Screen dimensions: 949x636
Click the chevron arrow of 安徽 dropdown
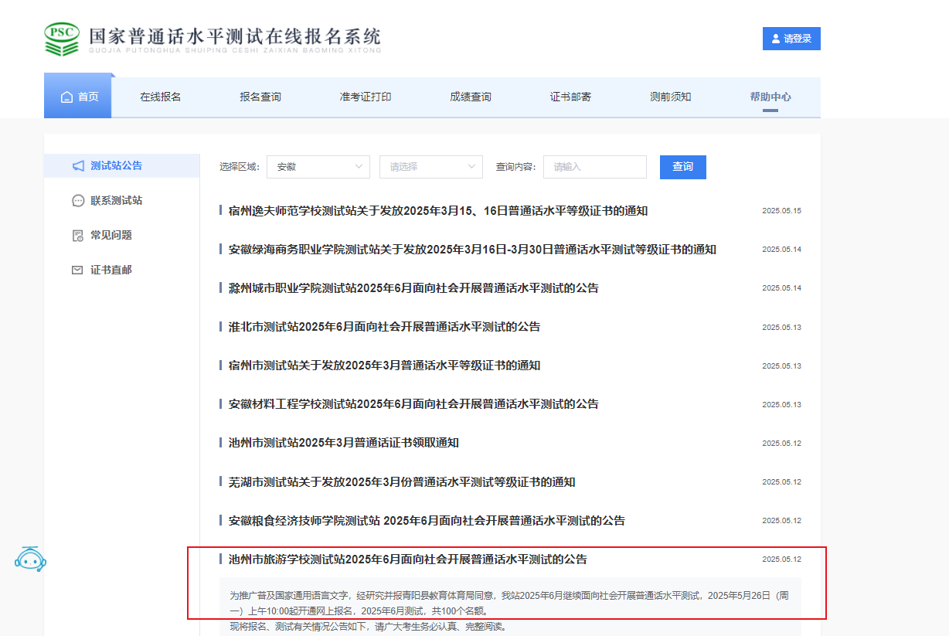(x=359, y=167)
